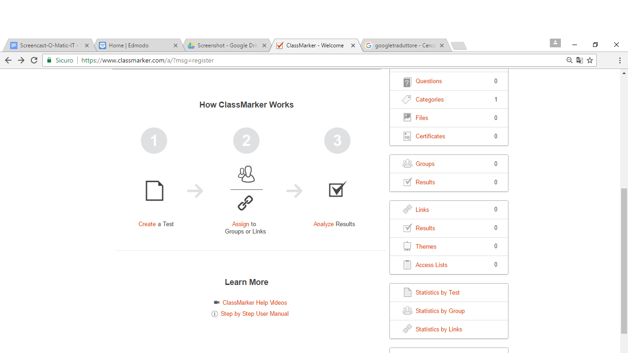Click the Access Lists clipboard icon
628x353 pixels.
click(407, 265)
